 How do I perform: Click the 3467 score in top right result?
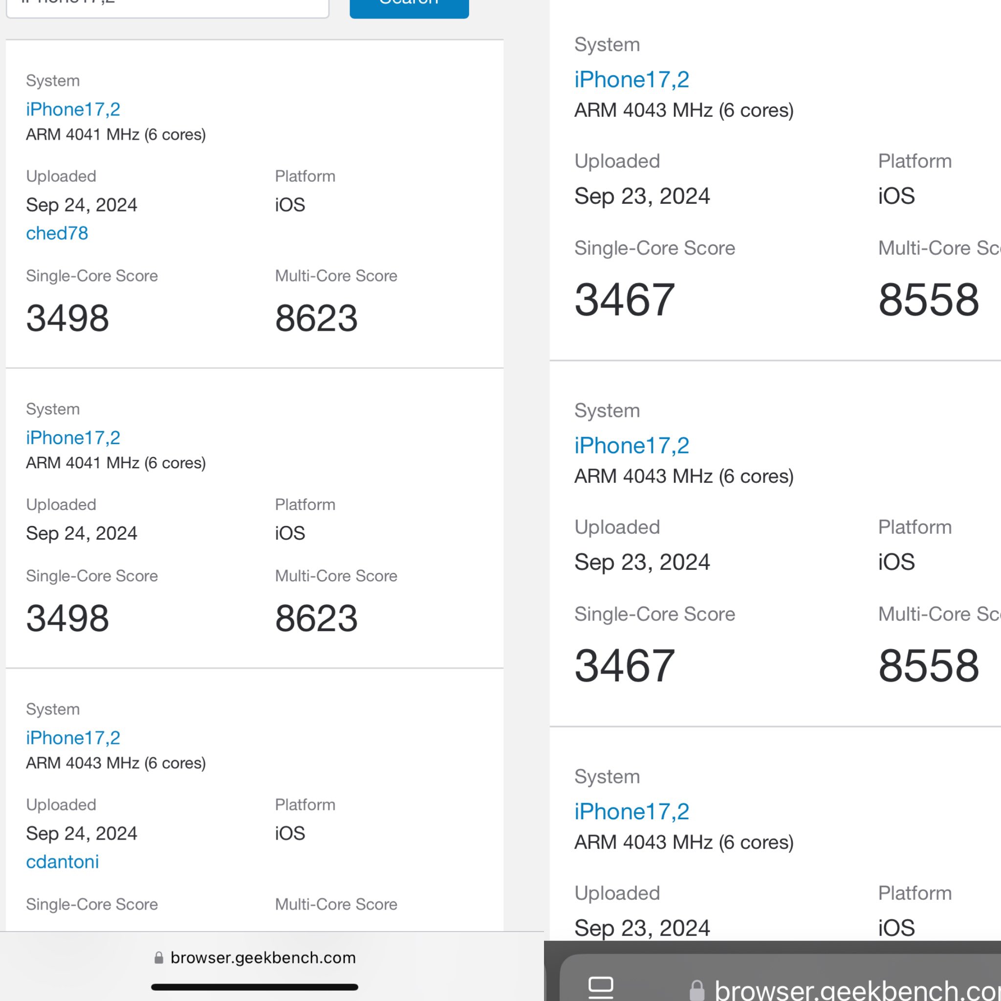[x=624, y=300]
